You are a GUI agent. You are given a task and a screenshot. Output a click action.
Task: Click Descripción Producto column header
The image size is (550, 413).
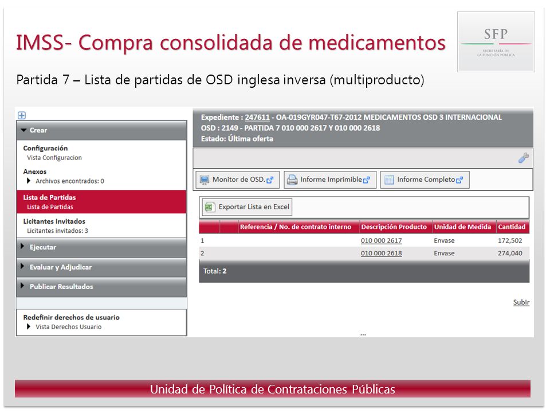point(394,227)
